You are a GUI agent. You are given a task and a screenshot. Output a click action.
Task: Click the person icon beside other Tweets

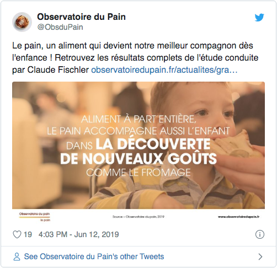pyautogui.click(x=17, y=256)
